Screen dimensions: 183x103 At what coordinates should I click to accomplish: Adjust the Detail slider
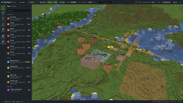pos(74,2)
